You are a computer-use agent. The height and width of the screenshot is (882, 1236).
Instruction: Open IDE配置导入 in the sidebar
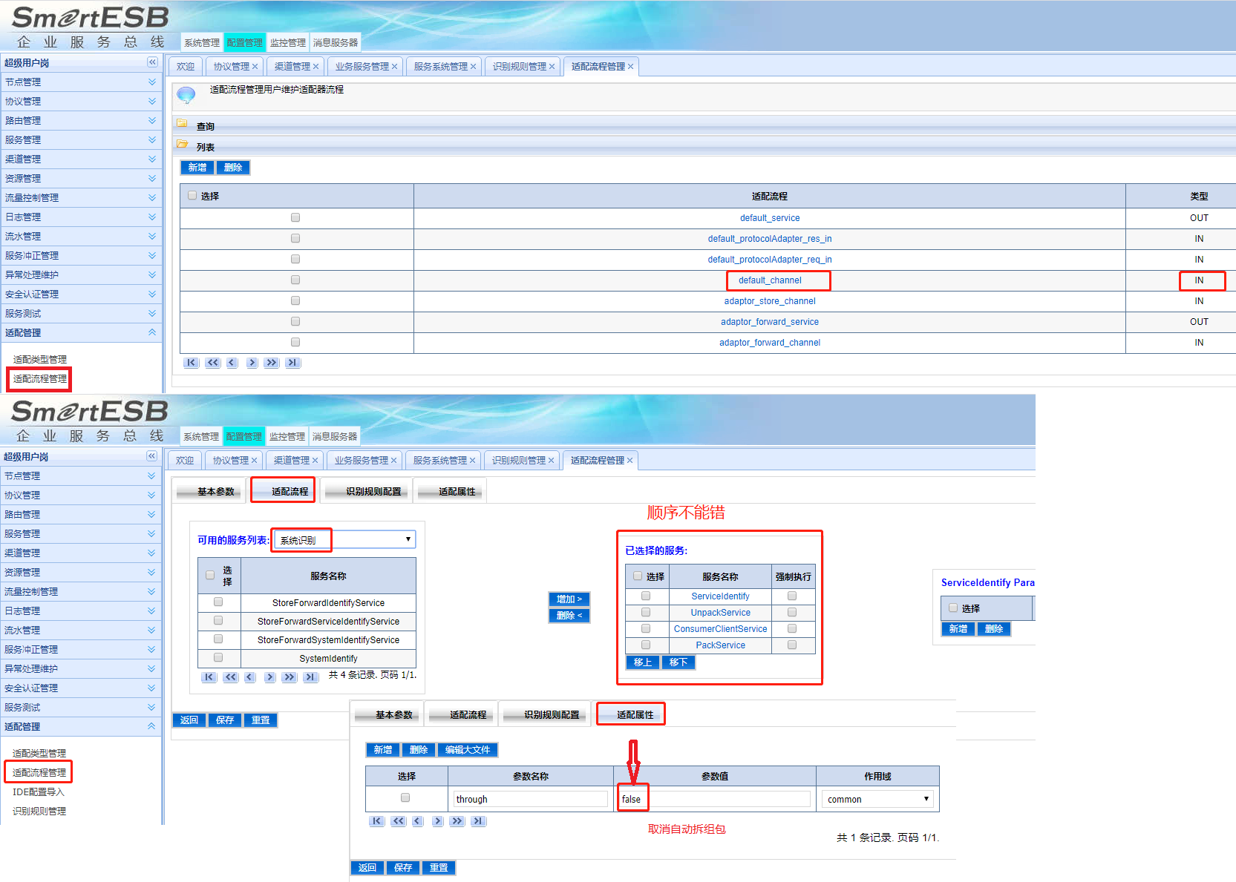tap(39, 792)
